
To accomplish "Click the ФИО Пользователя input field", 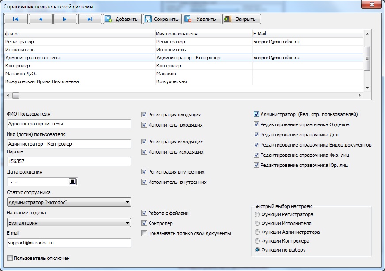I will coord(69,124).
